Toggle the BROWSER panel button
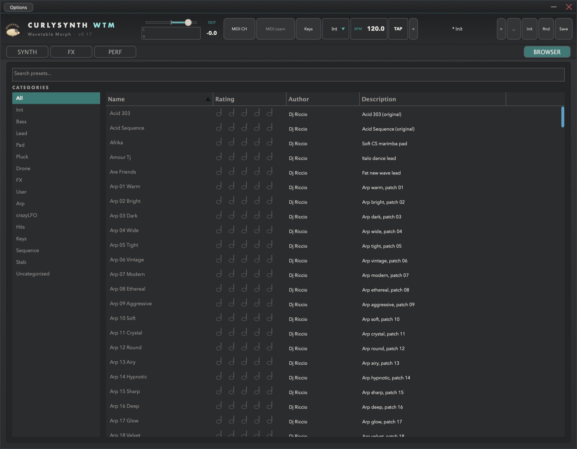The width and height of the screenshot is (577, 449). click(547, 52)
